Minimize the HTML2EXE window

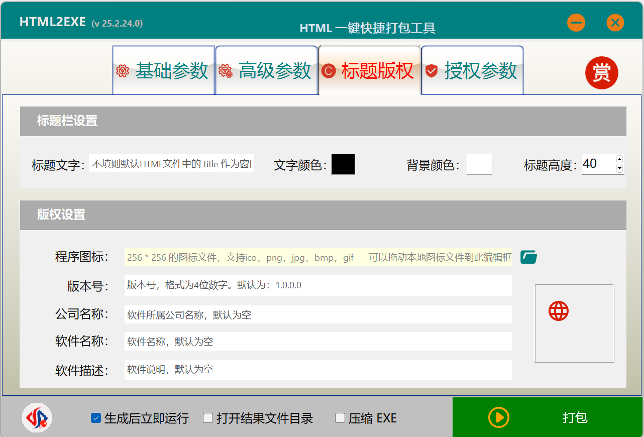pos(576,23)
